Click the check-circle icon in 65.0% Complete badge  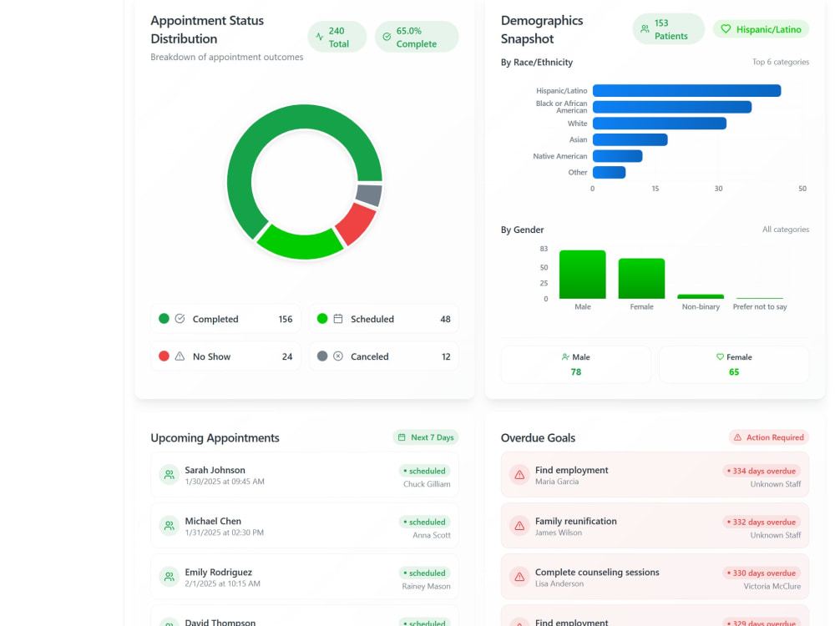(x=387, y=37)
